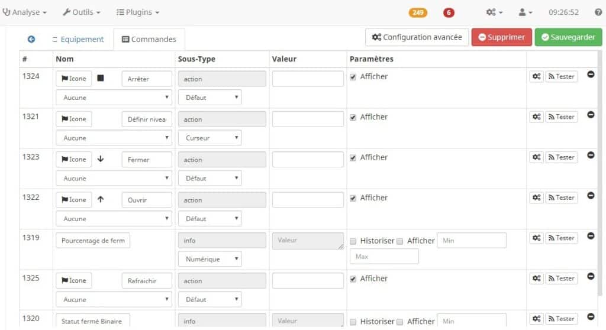Click the green Sauvegarder button
The image size is (606, 330).
[568, 37]
